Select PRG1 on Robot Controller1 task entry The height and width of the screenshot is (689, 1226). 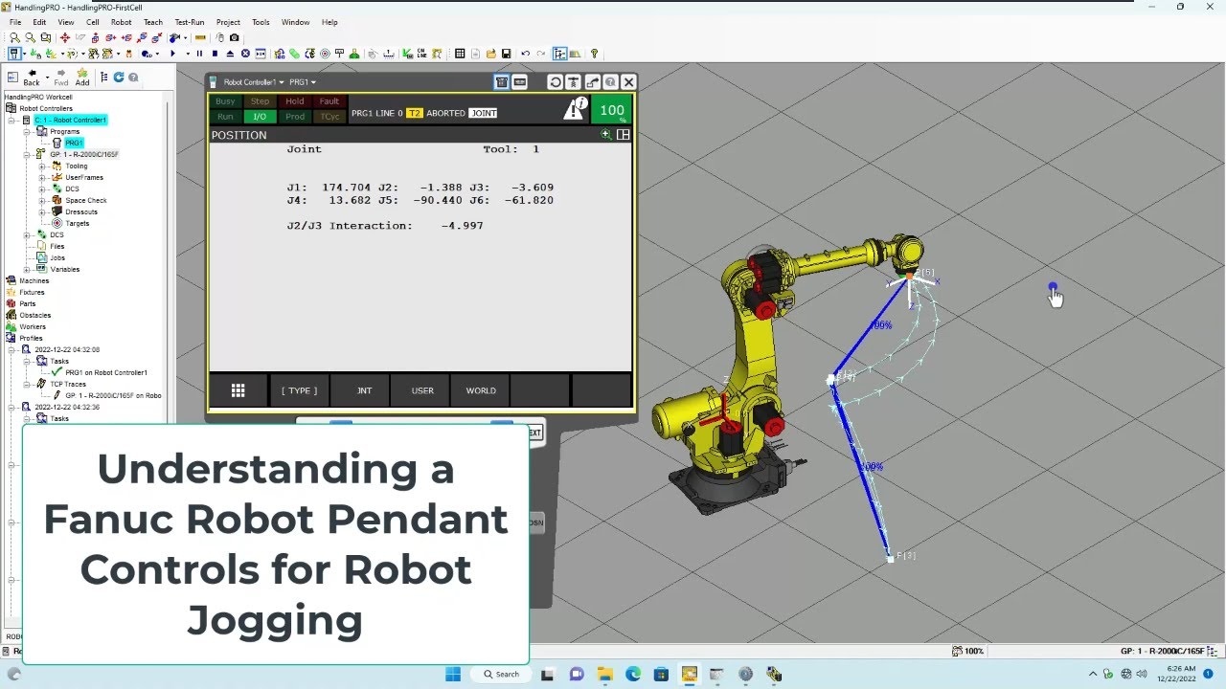tap(106, 372)
